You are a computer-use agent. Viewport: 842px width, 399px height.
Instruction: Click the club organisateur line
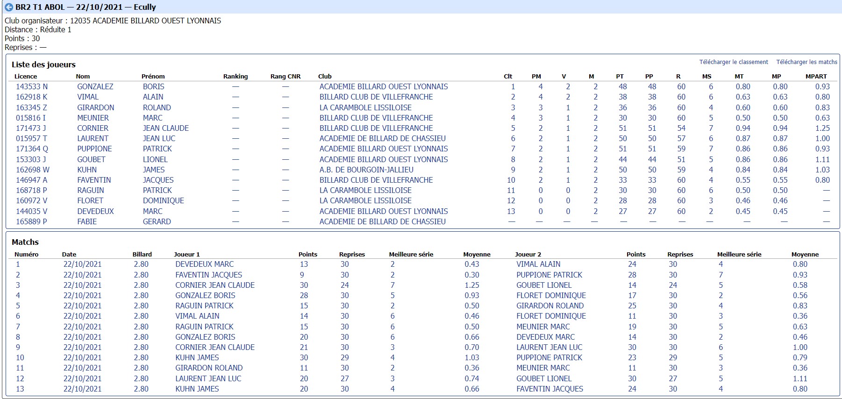pos(113,21)
